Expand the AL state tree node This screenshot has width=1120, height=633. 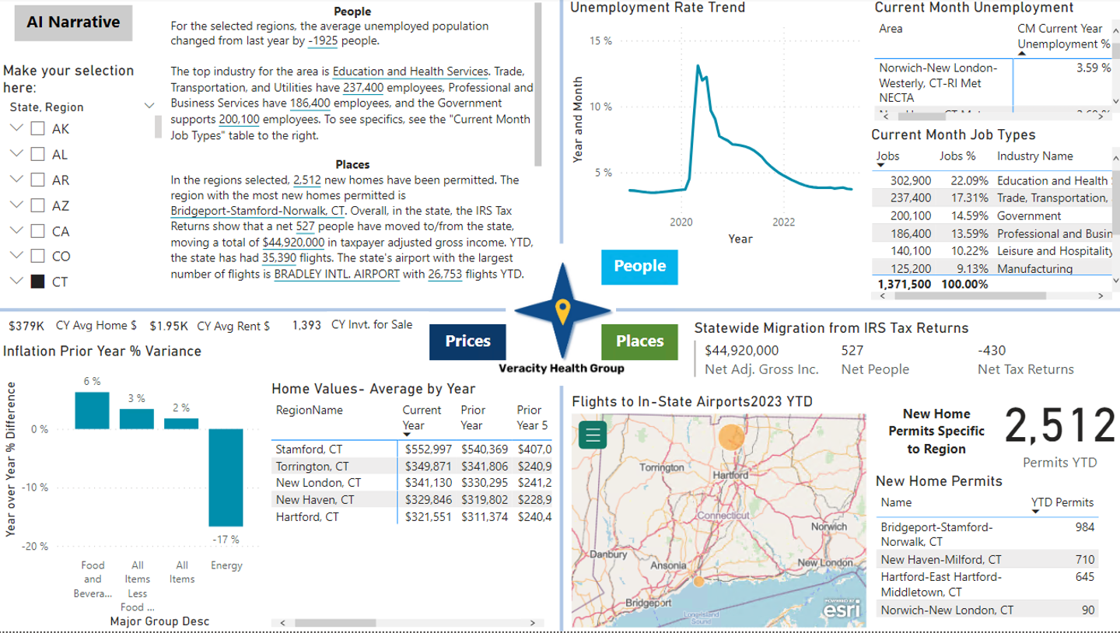16,155
